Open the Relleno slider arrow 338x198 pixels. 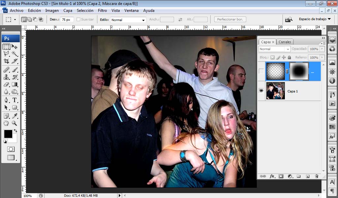[x=322, y=57]
